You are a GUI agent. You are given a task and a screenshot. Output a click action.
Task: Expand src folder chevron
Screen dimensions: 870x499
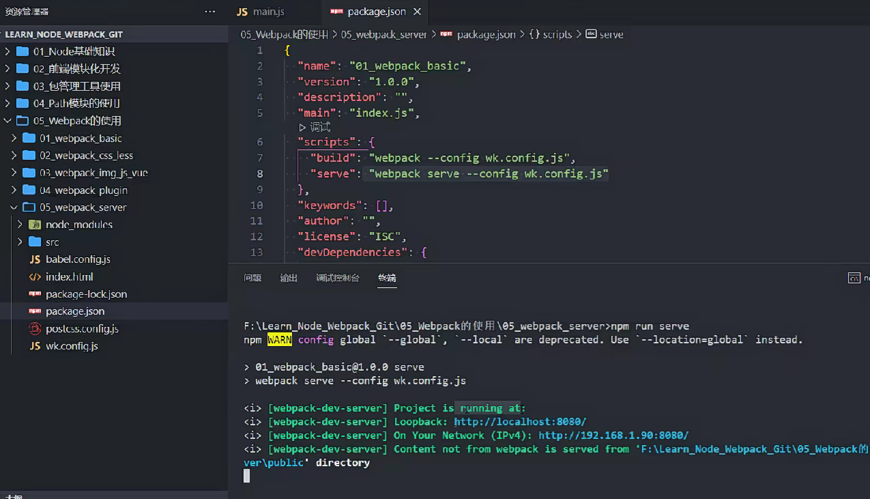point(20,242)
